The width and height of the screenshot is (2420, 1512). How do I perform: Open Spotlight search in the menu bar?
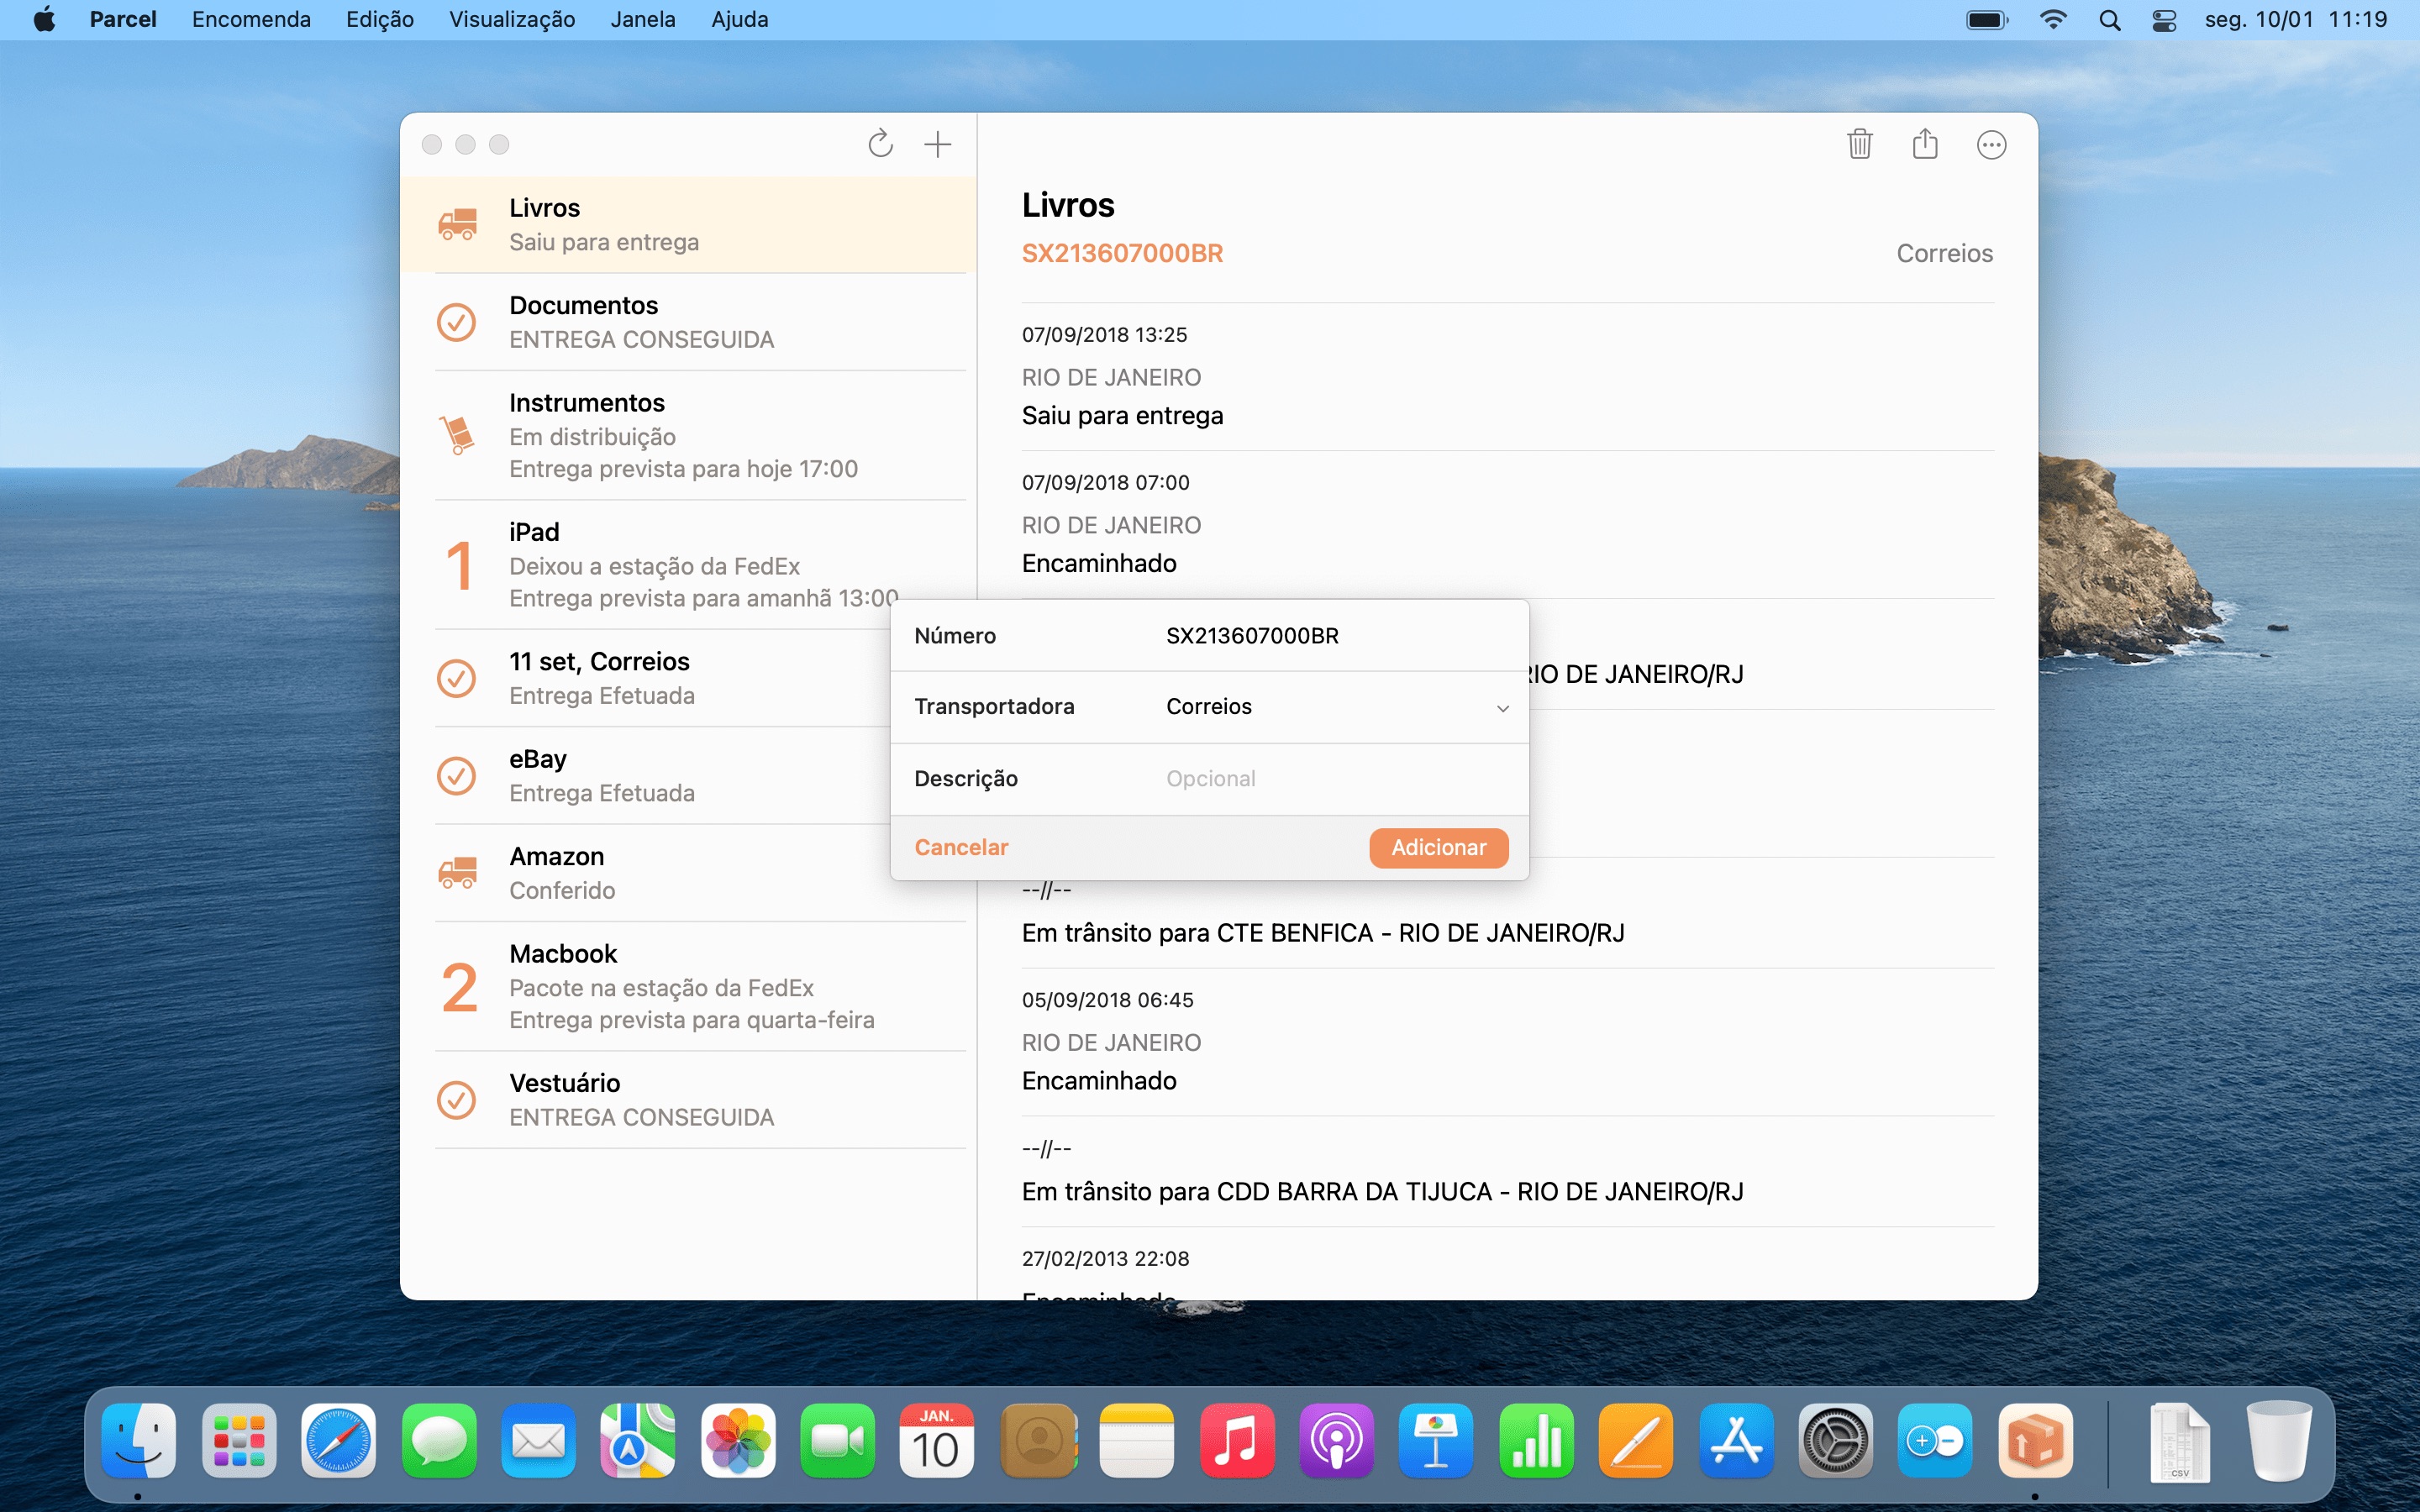[x=2110, y=20]
